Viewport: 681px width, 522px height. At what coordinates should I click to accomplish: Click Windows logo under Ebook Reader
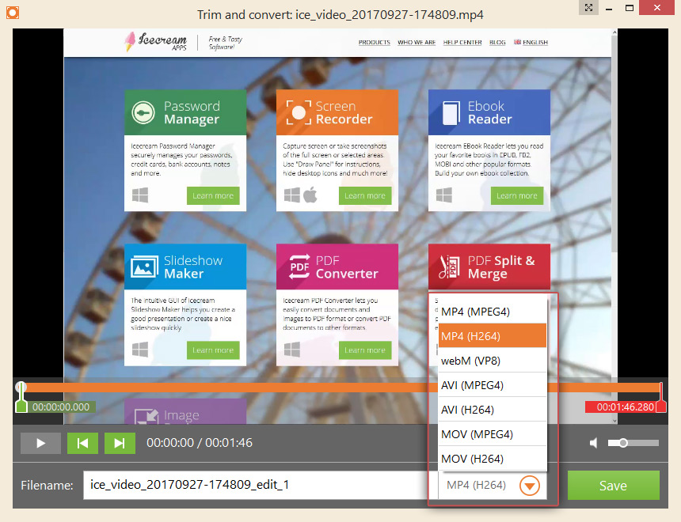point(444,195)
